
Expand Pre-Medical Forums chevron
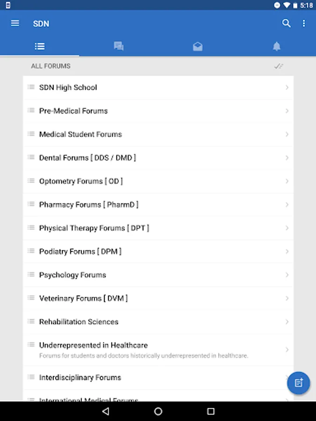(287, 111)
